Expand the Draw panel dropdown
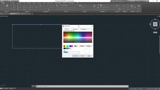The height and width of the screenshot is (90, 160). pyautogui.click(x=7, y=11)
